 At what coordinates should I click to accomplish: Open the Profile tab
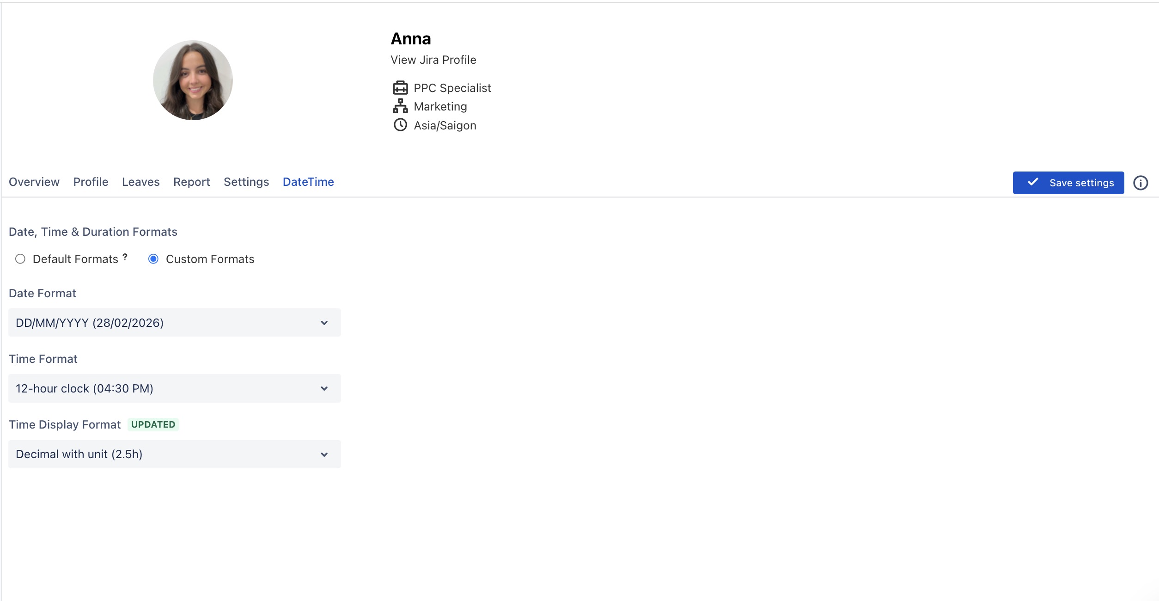[x=91, y=182]
